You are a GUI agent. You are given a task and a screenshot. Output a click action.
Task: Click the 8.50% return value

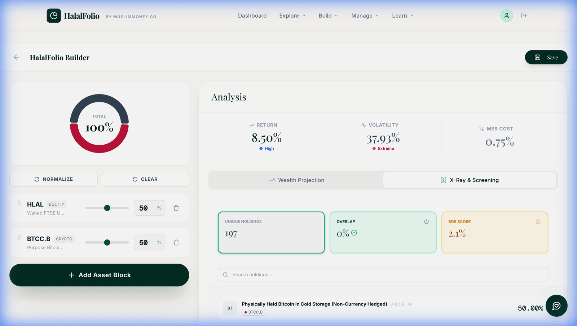[267, 138]
